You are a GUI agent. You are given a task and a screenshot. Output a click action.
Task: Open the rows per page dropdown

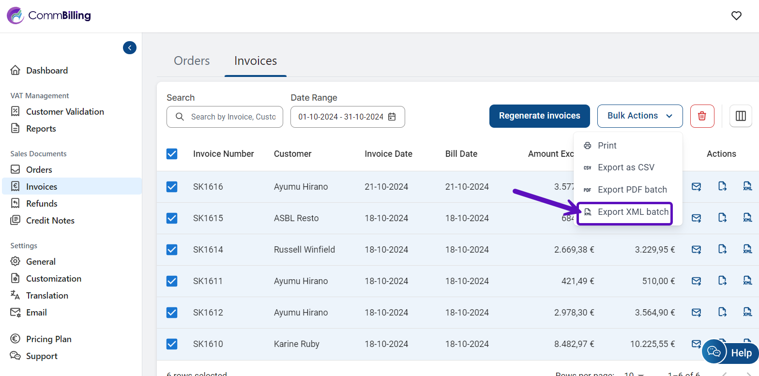pyautogui.click(x=635, y=374)
